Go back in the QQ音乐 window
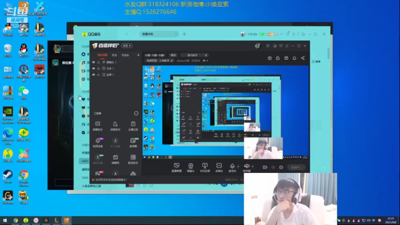The image size is (400, 225). pos(126,34)
